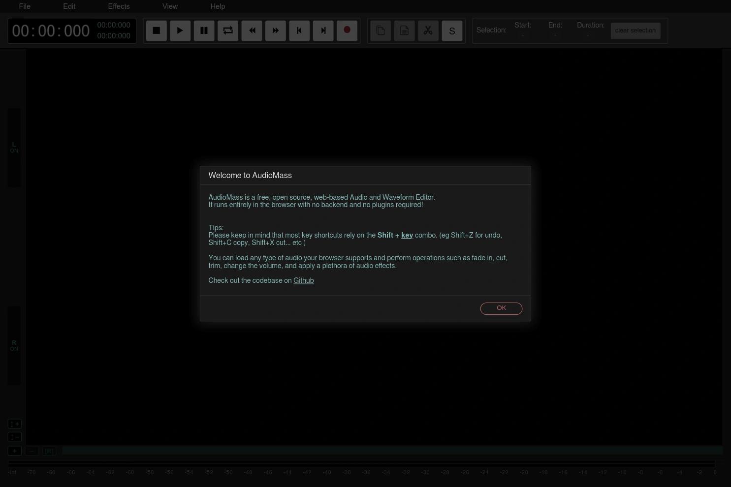Click the main time display 00:00:000

pos(51,31)
